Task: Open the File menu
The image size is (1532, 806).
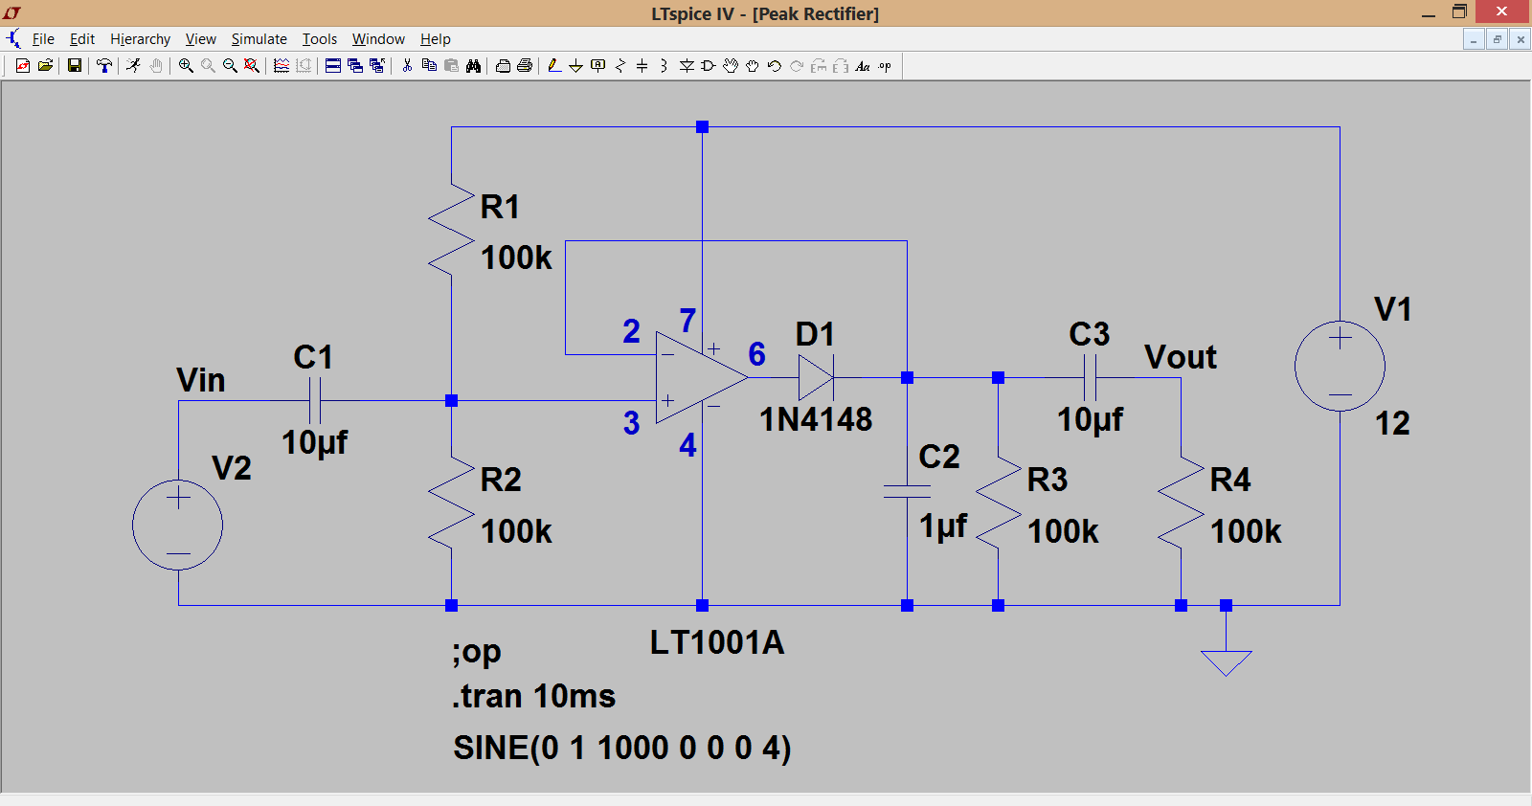Action: coord(43,39)
